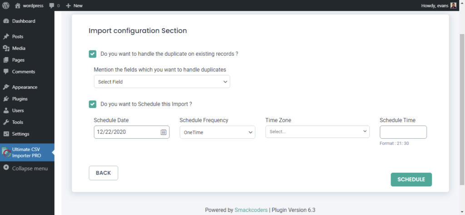Click the WordPress logo icon
Screen dimensions: 465x215
6,5
